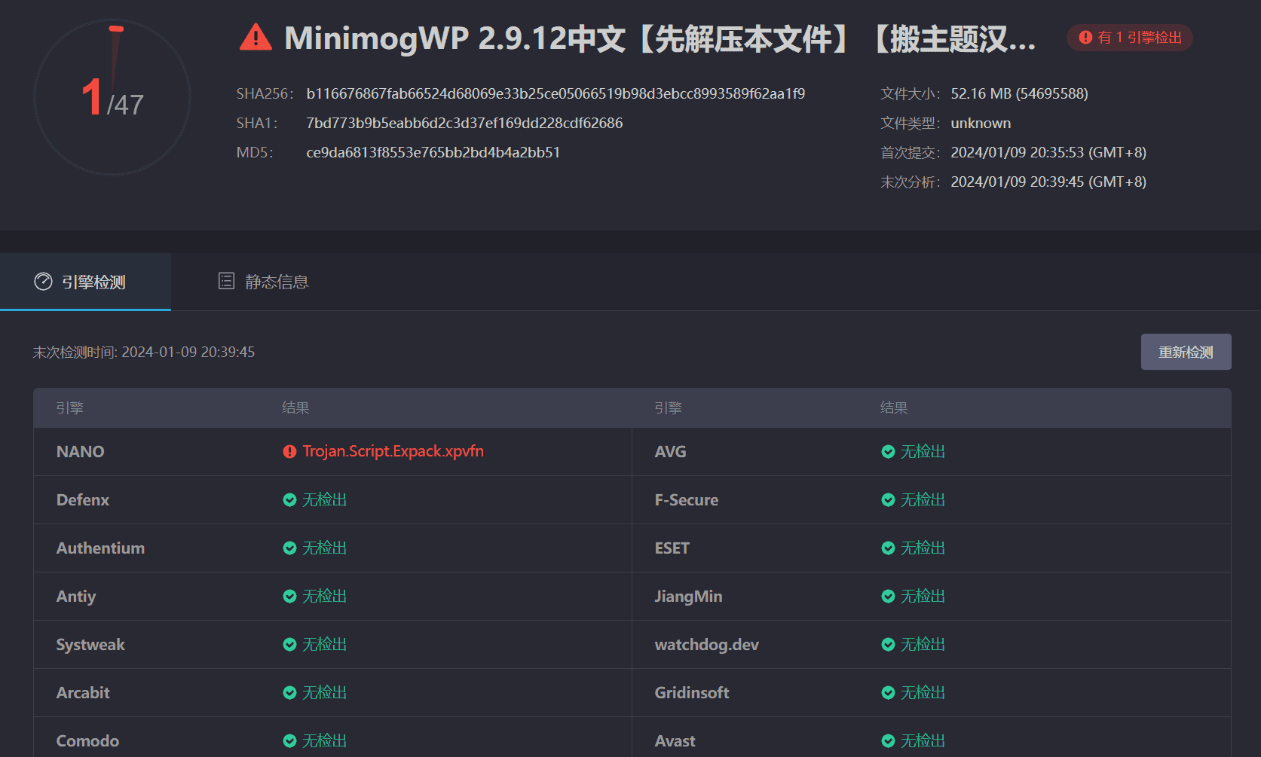This screenshot has height=757, width=1261.
Task: Click the 末次检测时间 timestamp line
Action: point(144,352)
